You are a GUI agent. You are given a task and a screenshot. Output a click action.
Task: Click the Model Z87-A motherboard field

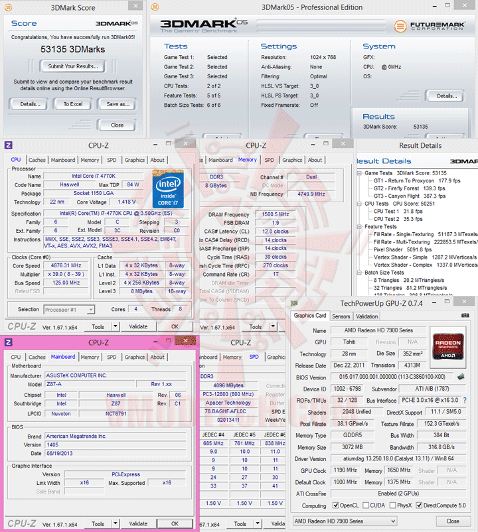pos(90,384)
